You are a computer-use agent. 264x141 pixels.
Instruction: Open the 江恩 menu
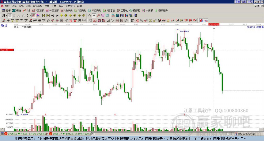click(x=28, y=6)
